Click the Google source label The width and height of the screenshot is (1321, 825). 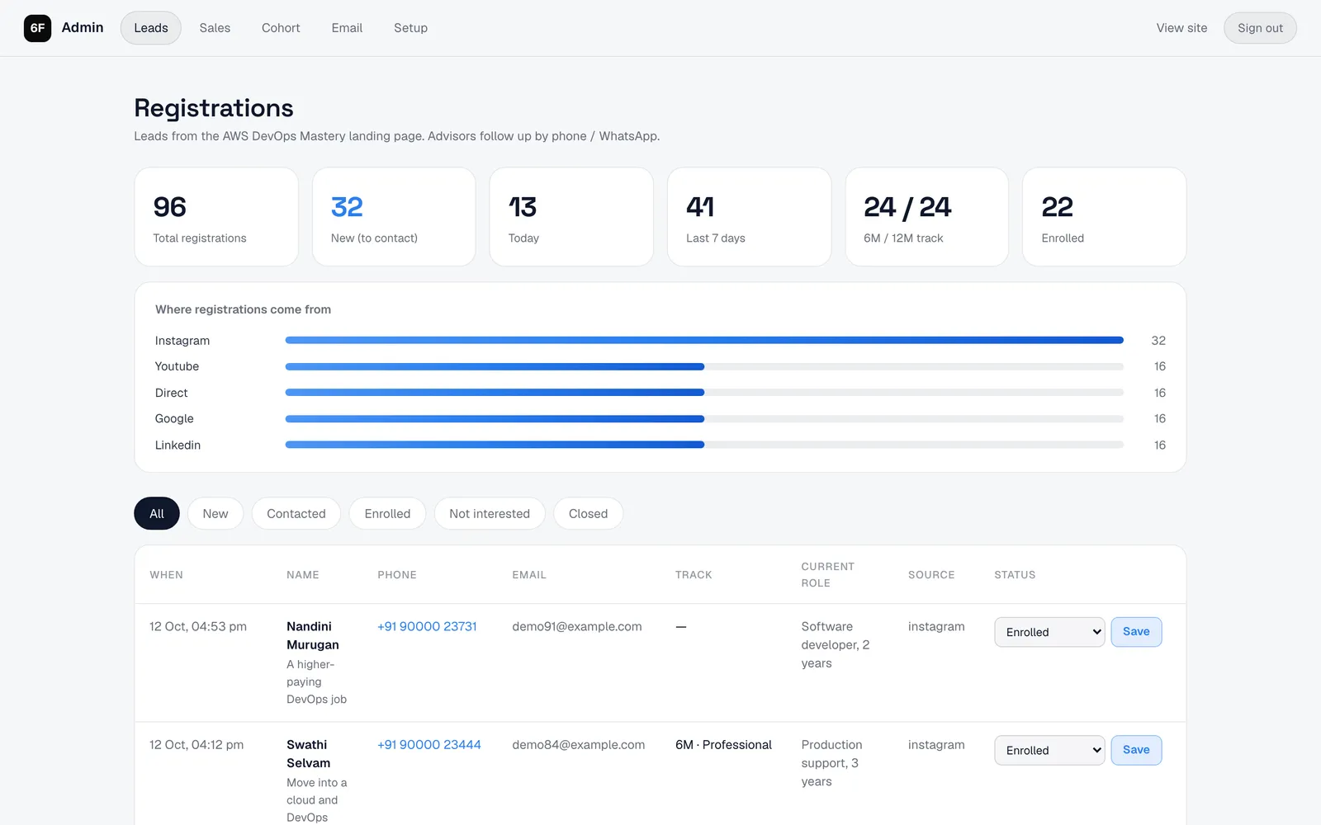coord(174,418)
